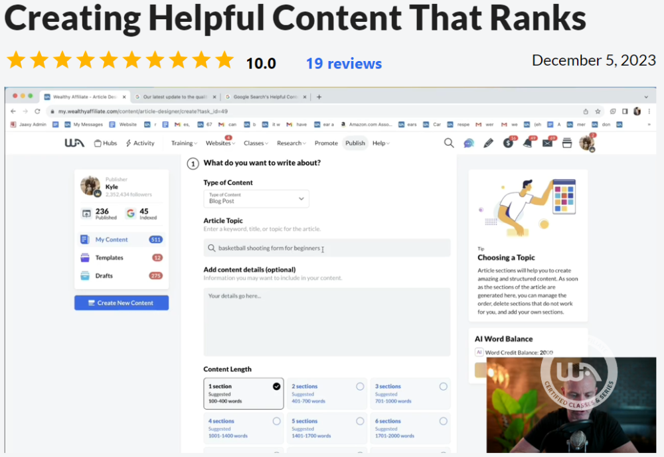The height and width of the screenshot is (457, 664).
Task: Click the Chrome profile avatar icon
Action: click(637, 111)
